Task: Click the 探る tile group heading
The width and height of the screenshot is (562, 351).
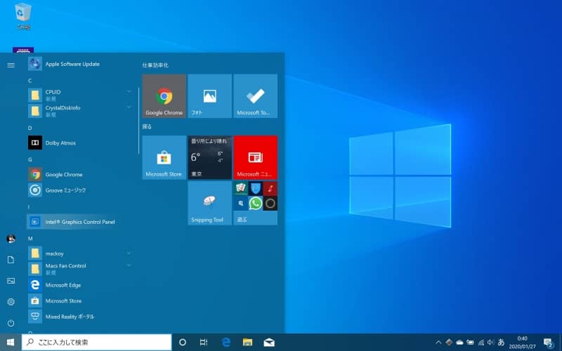Action: 147,127
